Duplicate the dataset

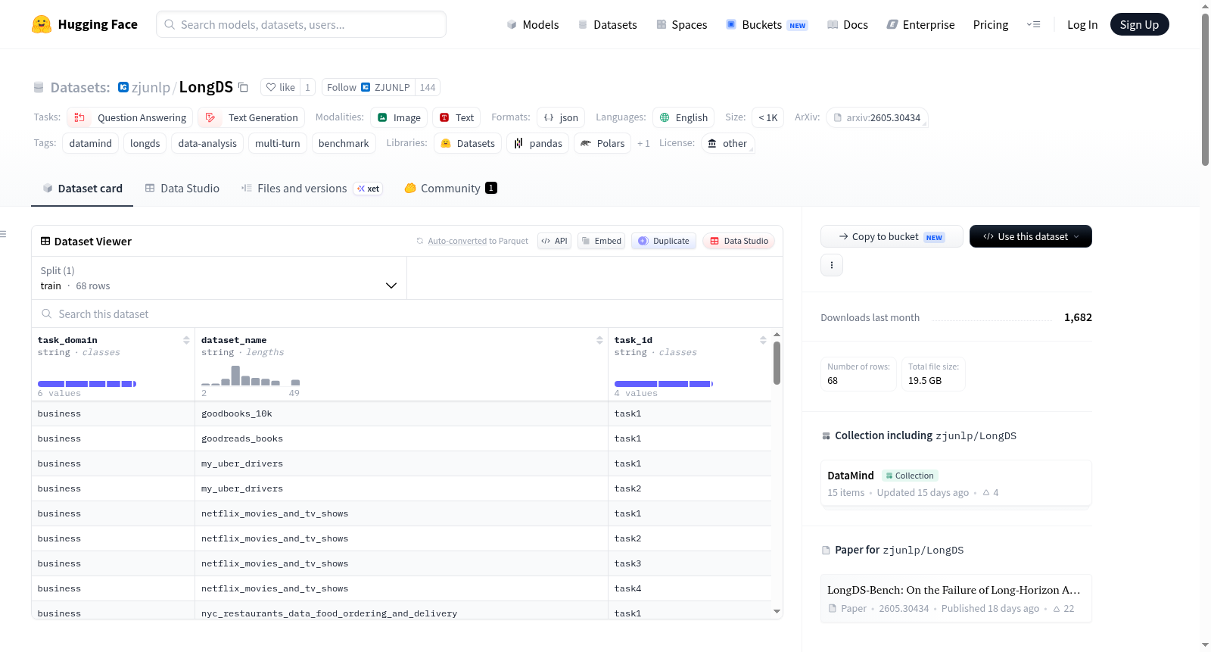[664, 241]
